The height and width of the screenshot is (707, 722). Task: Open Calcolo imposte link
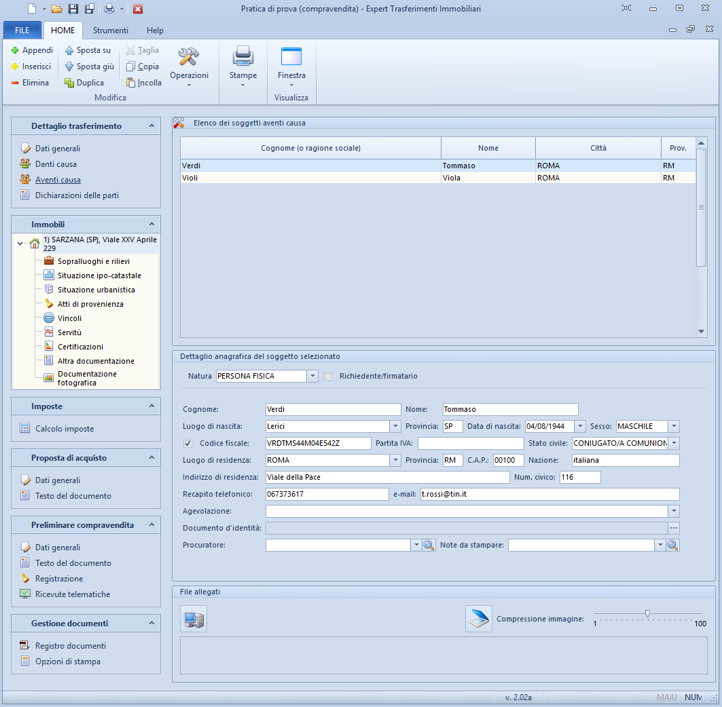pos(65,429)
